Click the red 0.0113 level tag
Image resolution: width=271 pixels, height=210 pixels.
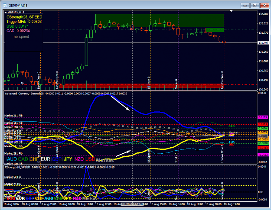[x=263, y=124]
